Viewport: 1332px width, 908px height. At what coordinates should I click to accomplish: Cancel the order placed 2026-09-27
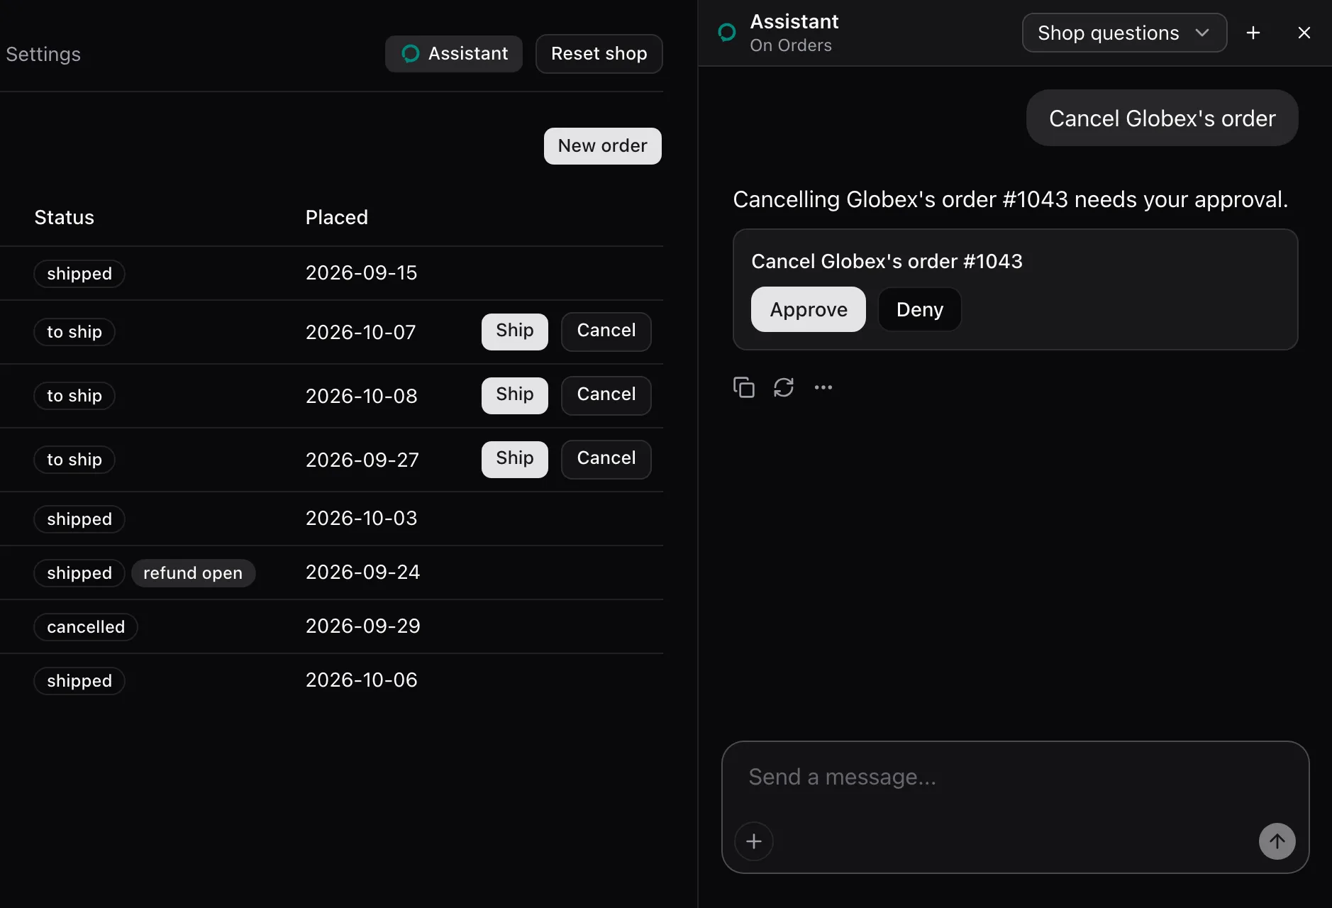[x=606, y=459]
